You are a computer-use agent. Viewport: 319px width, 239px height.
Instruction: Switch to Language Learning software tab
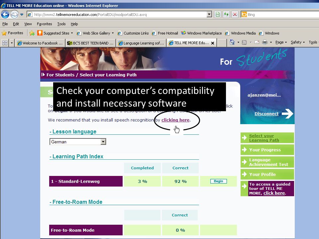point(141,43)
